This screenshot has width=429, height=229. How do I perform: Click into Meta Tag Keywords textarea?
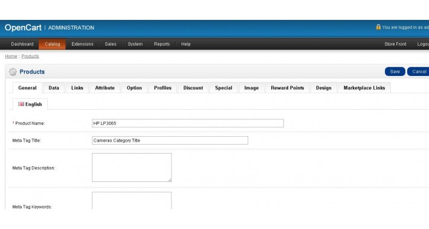click(132, 201)
